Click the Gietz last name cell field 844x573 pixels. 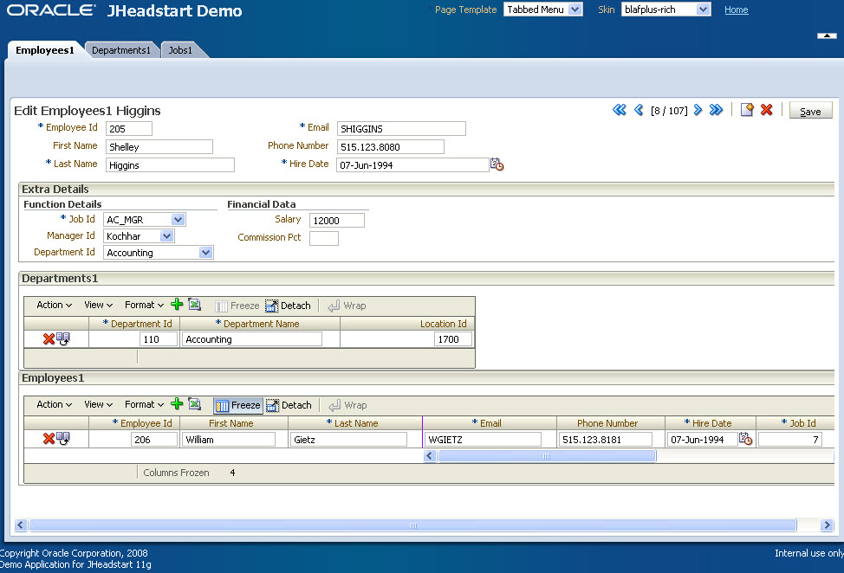point(349,439)
